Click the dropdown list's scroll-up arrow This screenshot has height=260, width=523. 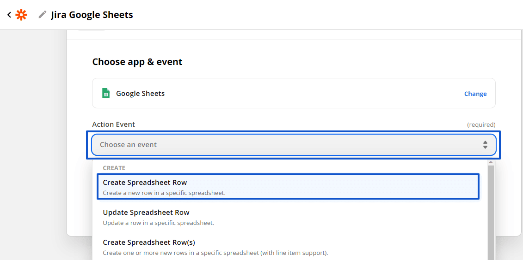pos(491,162)
